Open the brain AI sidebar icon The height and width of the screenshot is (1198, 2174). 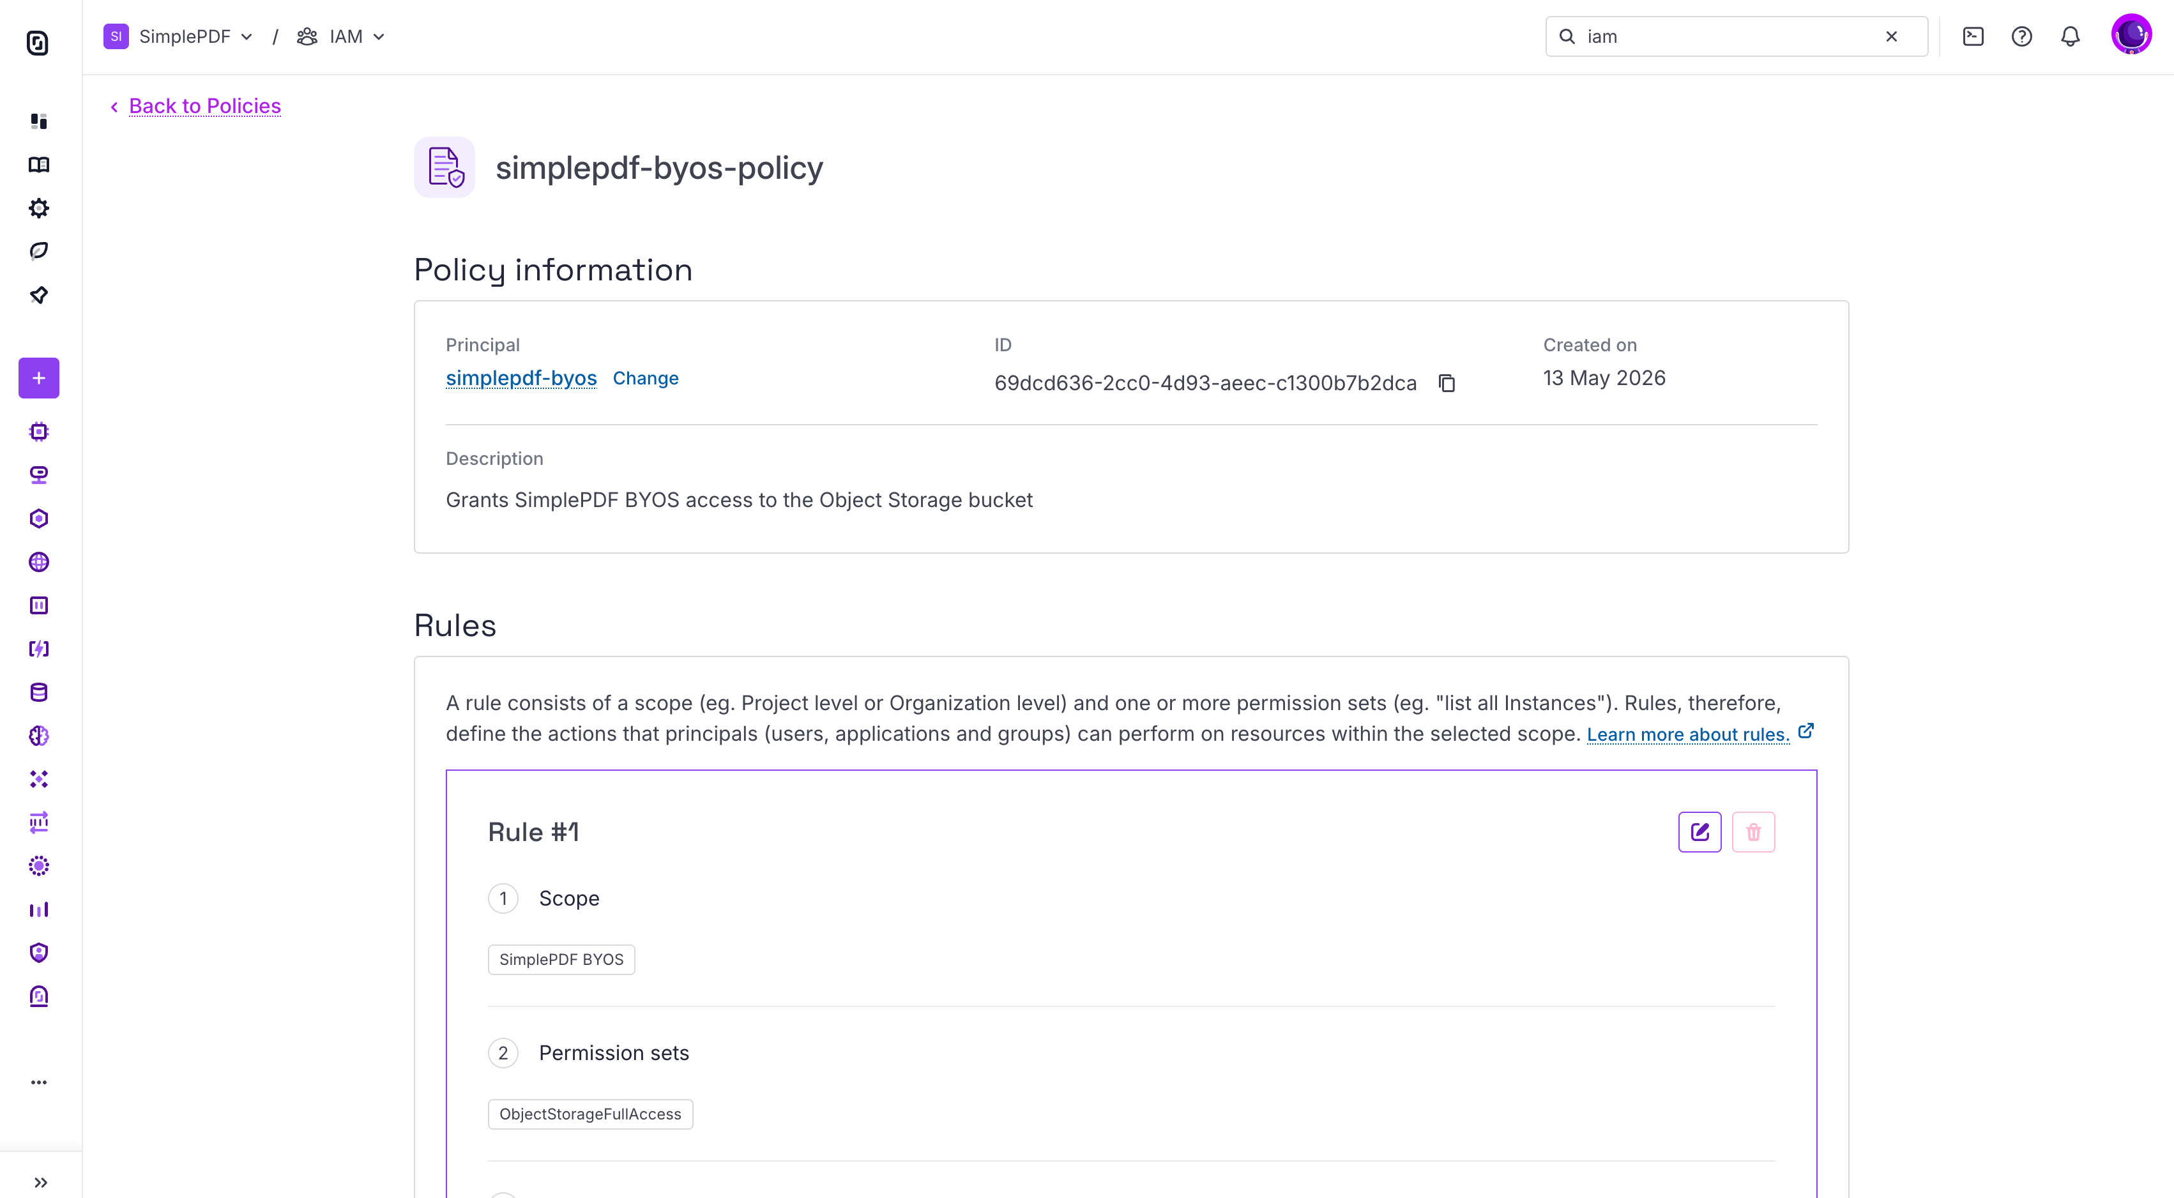pyautogui.click(x=39, y=736)
